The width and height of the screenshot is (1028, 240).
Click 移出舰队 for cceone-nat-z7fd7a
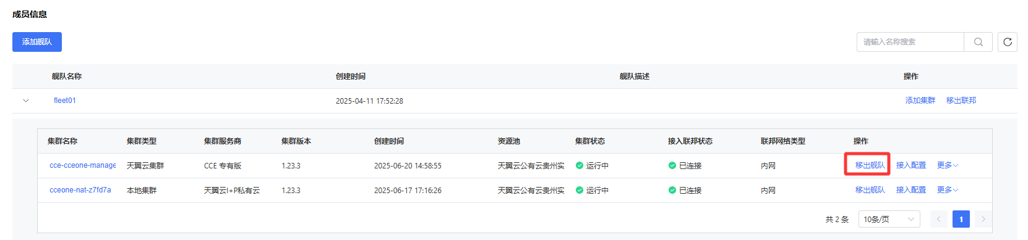pyautogui.click(x=870, y=190)
